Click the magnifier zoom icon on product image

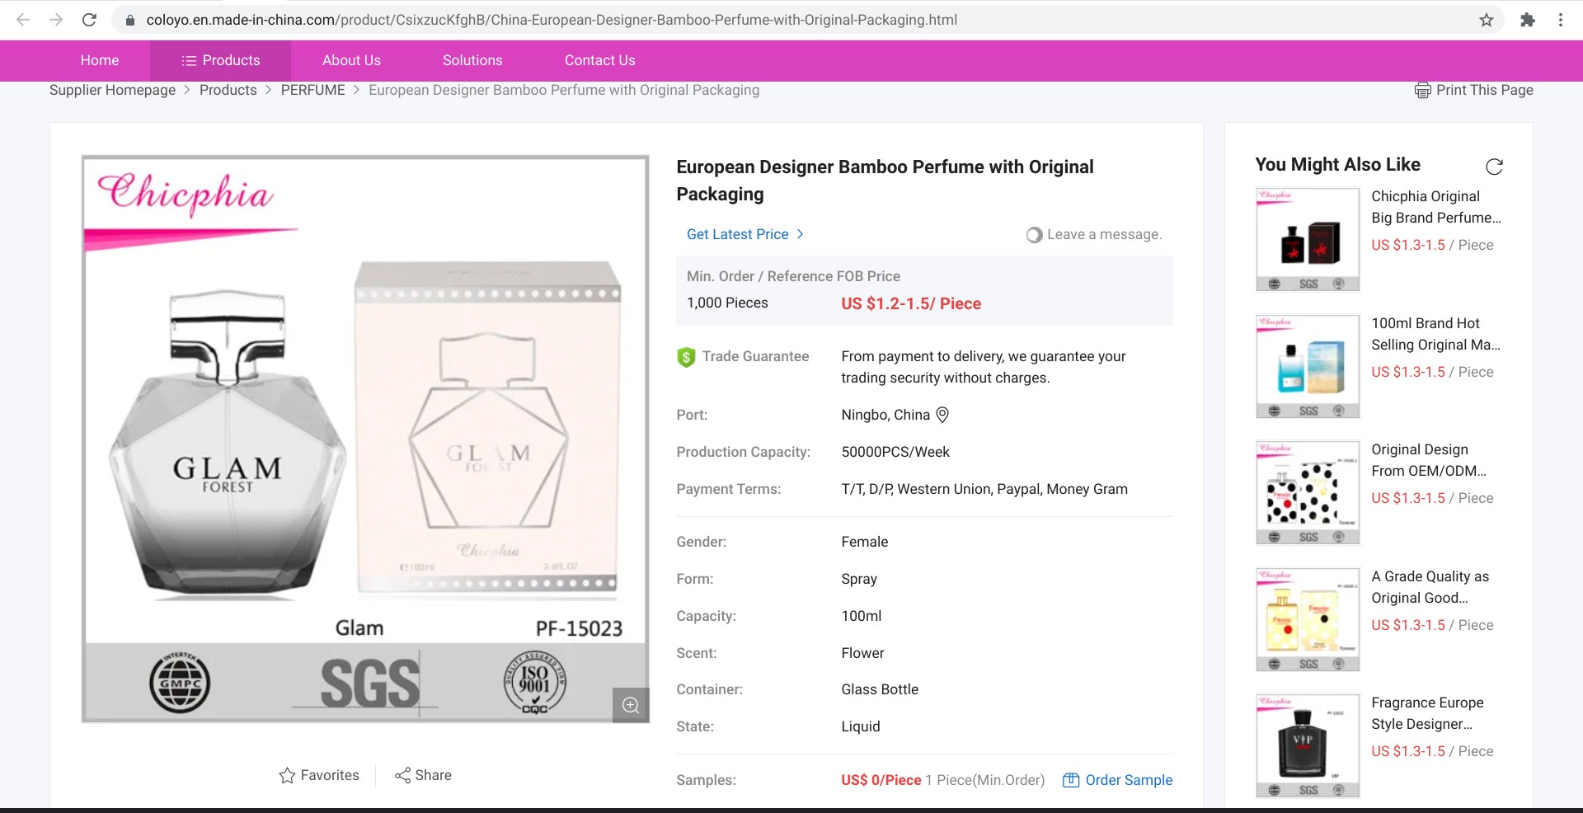(631, 705)
